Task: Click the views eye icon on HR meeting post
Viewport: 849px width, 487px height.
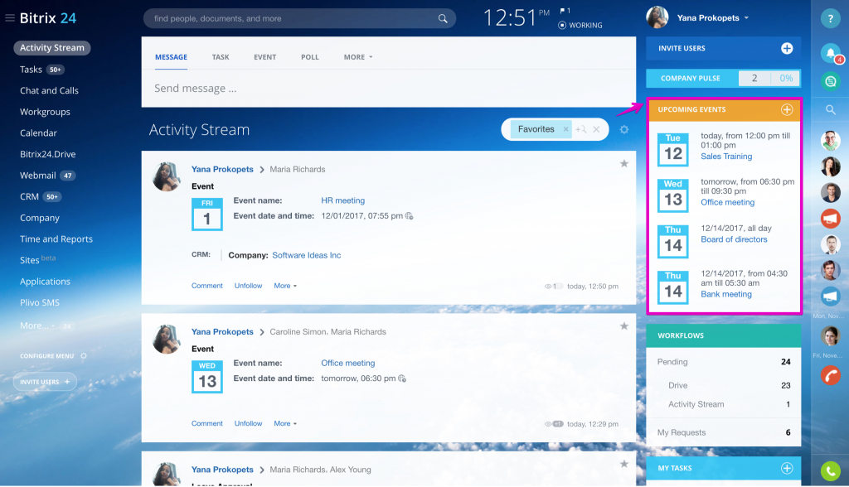Action: [548, 287]
